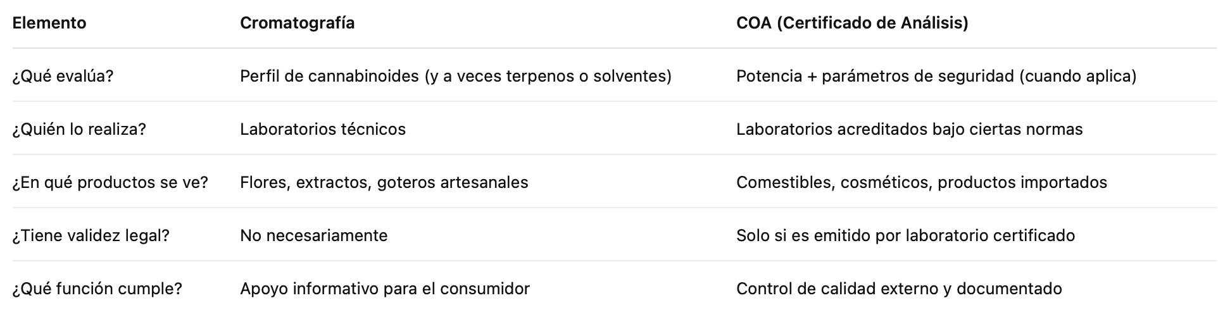Select the '¿Qué función cumple?' row label
The width and height of the screenshot is (1218, 324).
click(97, 289)
